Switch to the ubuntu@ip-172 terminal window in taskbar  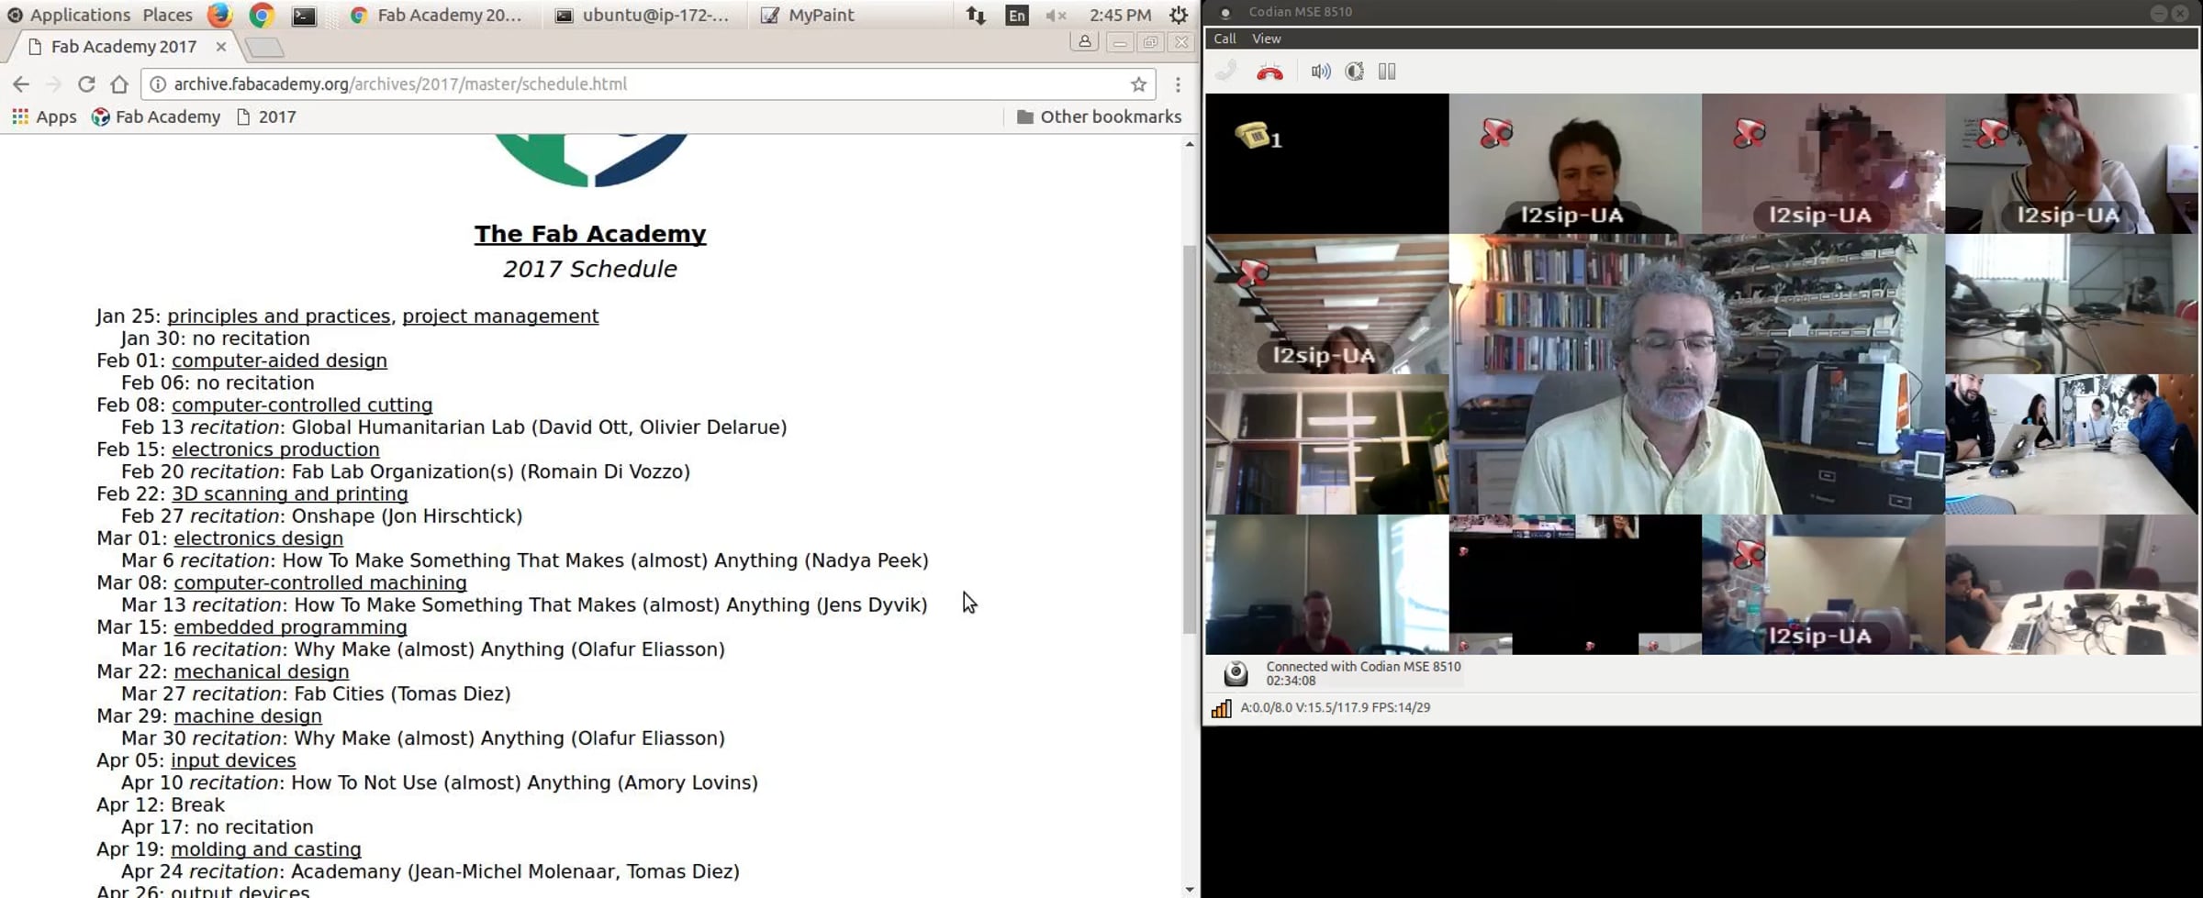(642, 15)
